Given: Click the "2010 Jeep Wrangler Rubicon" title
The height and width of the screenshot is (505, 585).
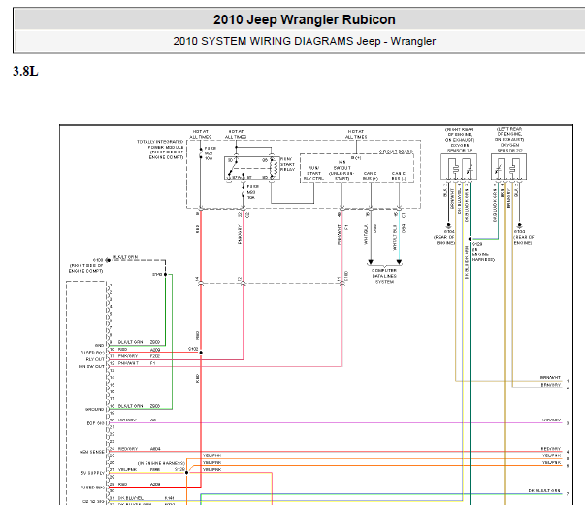Looking at the screenshot, I should click(304, 19).
